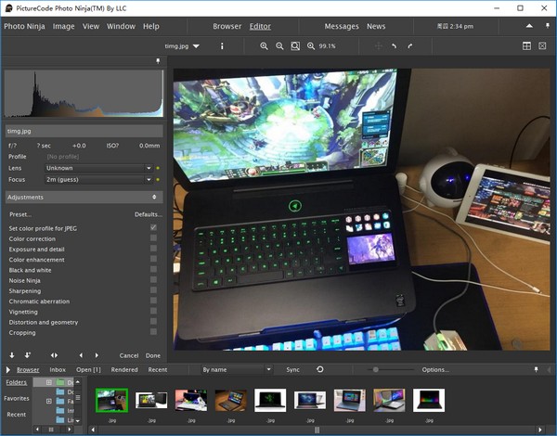Click the zoom in magnifier icon
557x436 pixels.
pyautogui.click(x=264, y=45)
